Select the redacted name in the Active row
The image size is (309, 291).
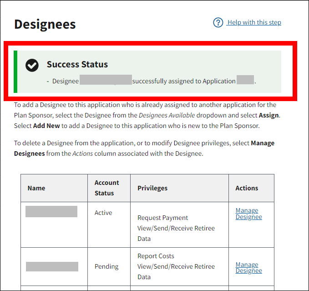tap(51, 212)
